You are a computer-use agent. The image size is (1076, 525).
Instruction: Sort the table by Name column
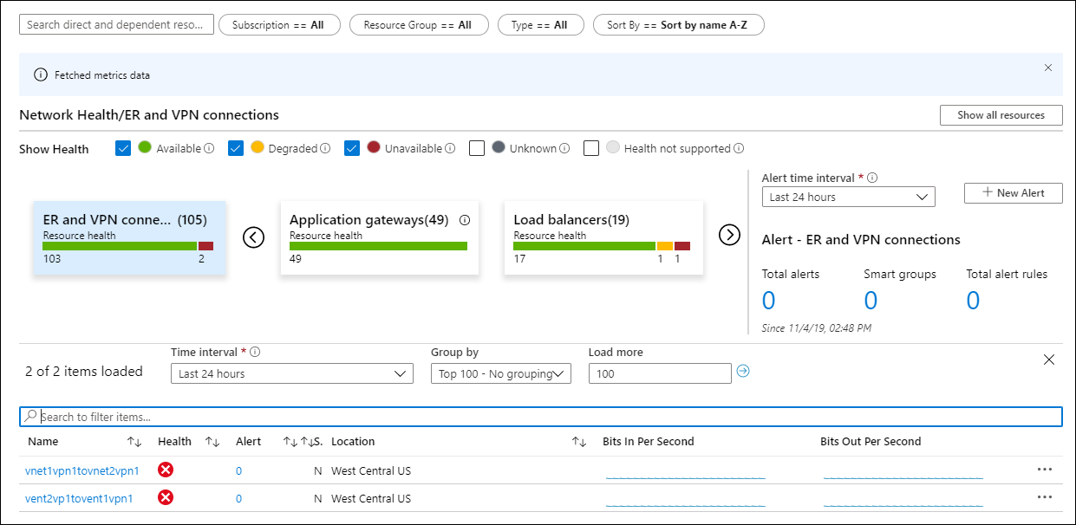coord(134,442)
